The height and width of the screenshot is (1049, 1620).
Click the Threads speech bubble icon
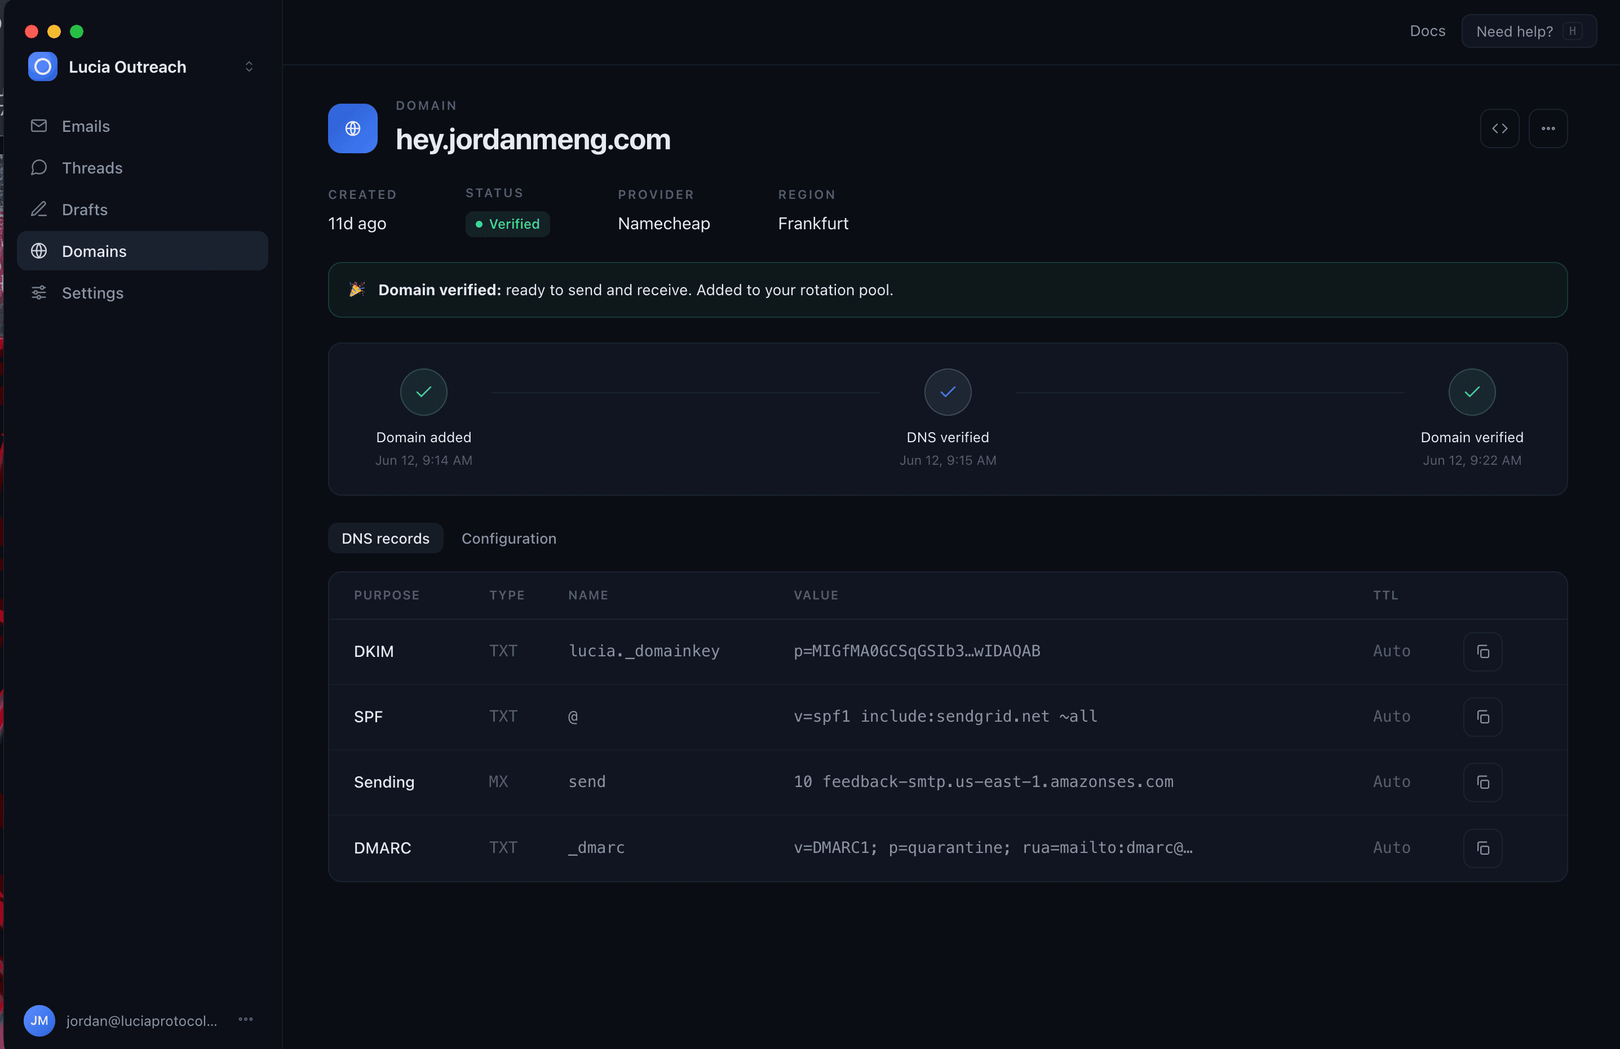(39, 167)
